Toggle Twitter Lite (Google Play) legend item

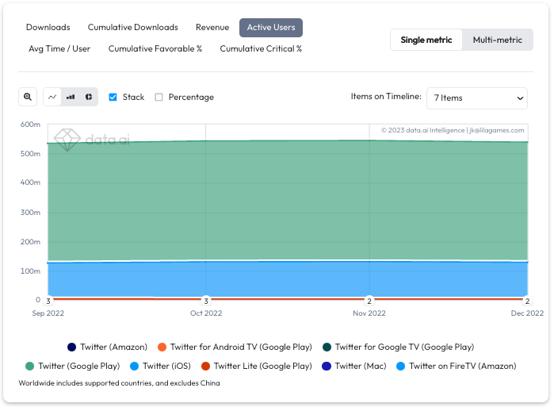(x=256, y=366)
